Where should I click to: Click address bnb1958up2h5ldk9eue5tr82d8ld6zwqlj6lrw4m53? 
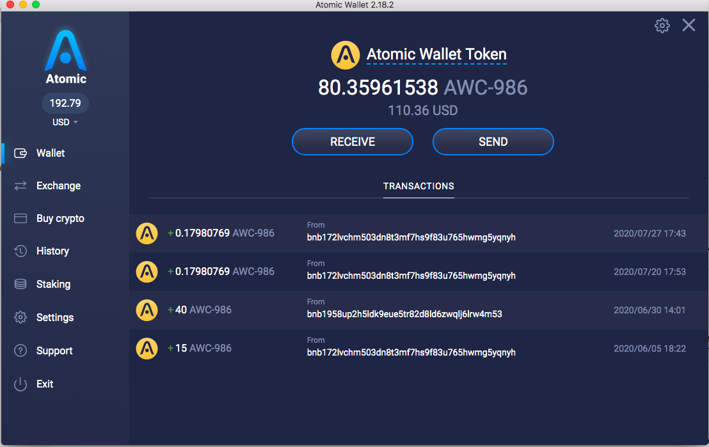[x=404, y=314]
